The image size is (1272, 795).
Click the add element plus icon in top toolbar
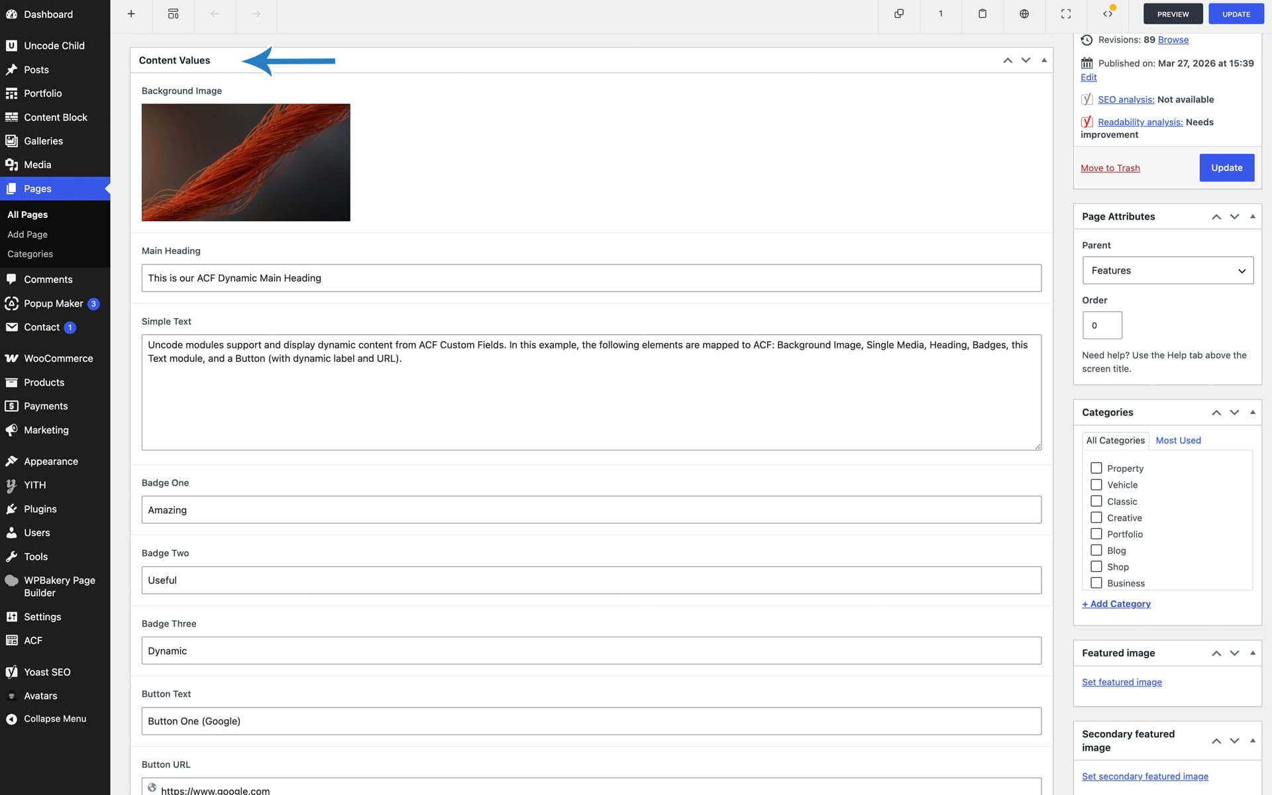pyautogui.click(x=131, y=14)
